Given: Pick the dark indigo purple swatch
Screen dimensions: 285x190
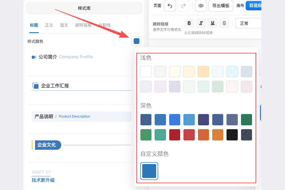Looking at the screenshot, I should pyautogui.click(x=203, y=120).
